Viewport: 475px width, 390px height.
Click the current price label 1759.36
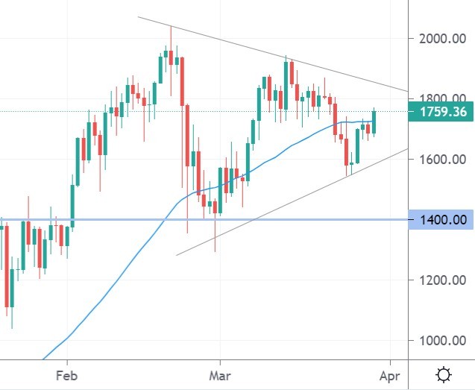pos(443,113)
